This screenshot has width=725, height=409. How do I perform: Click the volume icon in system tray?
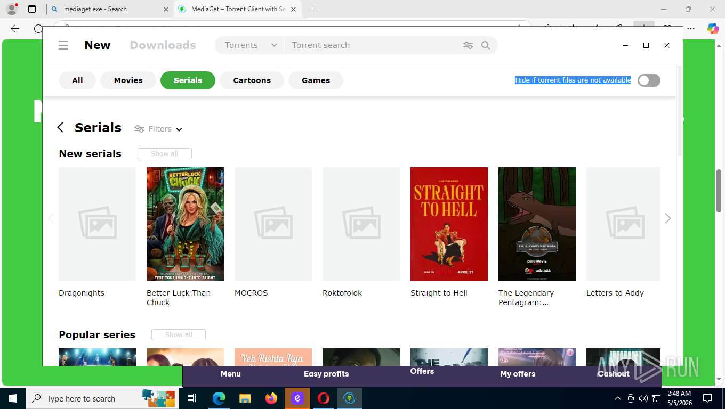click(x=643, y=398)
